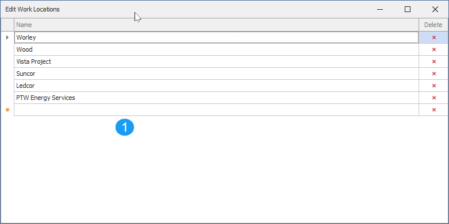Remove the Vista Project entry

433,61
